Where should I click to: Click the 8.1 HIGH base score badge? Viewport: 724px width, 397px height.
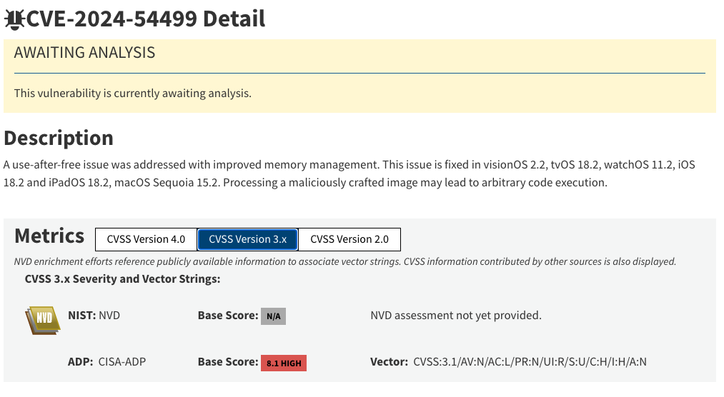coord(284,363)
